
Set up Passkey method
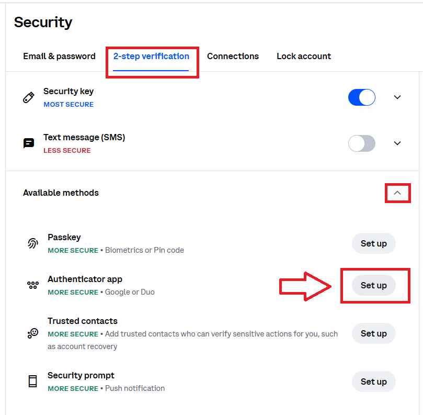coord(373,243)
